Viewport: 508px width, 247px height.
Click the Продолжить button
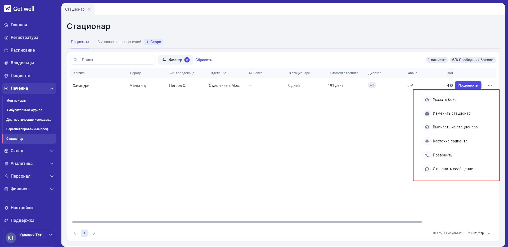468,85
